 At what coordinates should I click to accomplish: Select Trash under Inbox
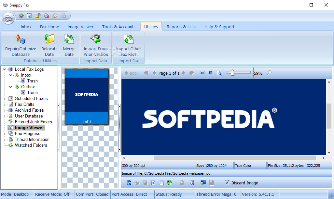pyautogui.click(x=32, y=81)
